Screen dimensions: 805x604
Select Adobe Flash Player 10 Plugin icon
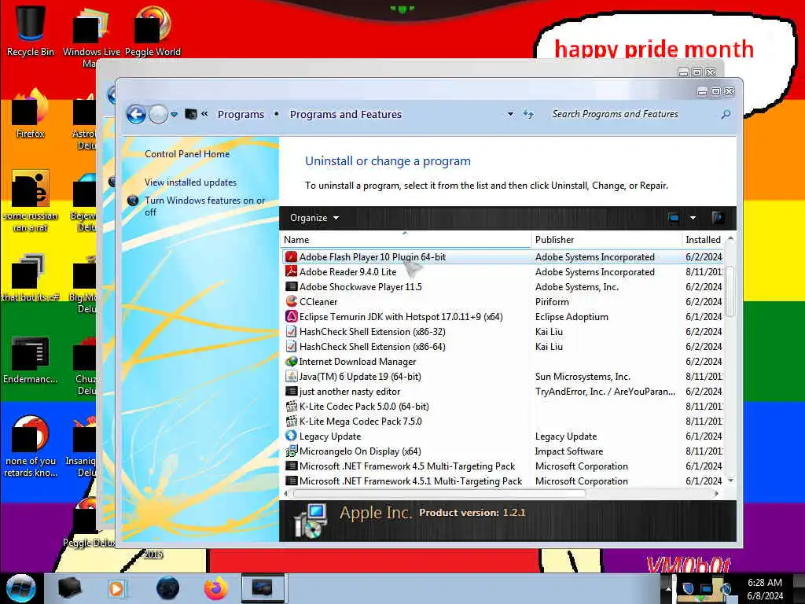point(291,257)
